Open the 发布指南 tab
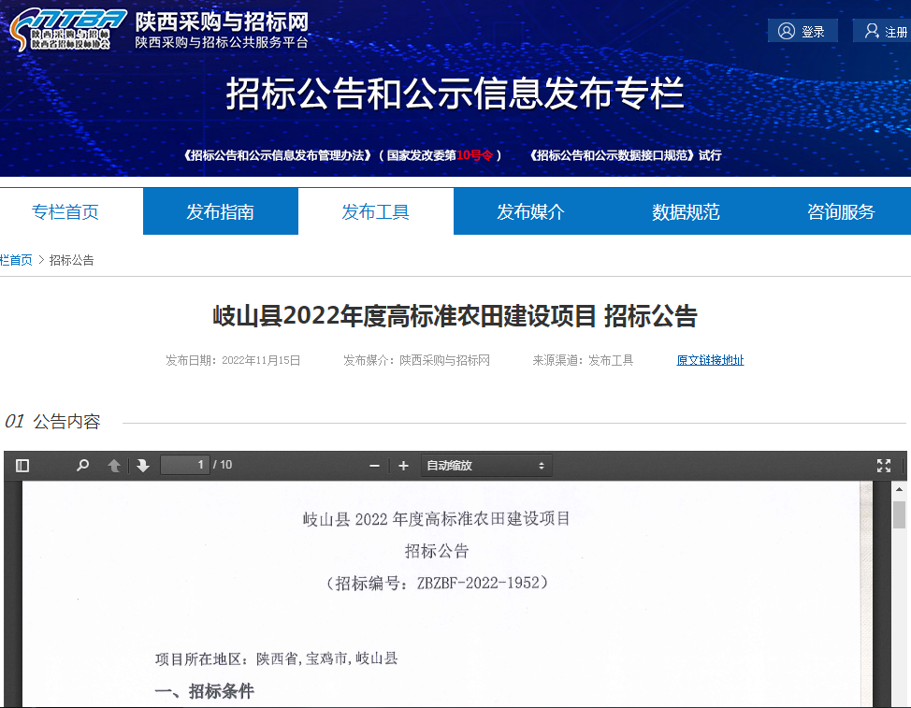The width and height of the screenshot is (911, 708). coord(220,211)
